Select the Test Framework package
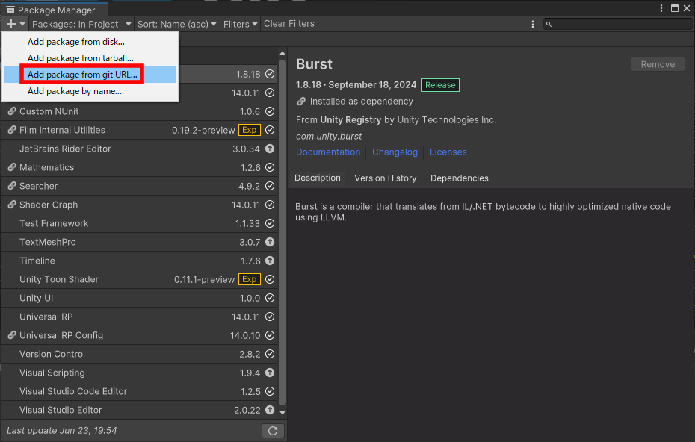 139,224
